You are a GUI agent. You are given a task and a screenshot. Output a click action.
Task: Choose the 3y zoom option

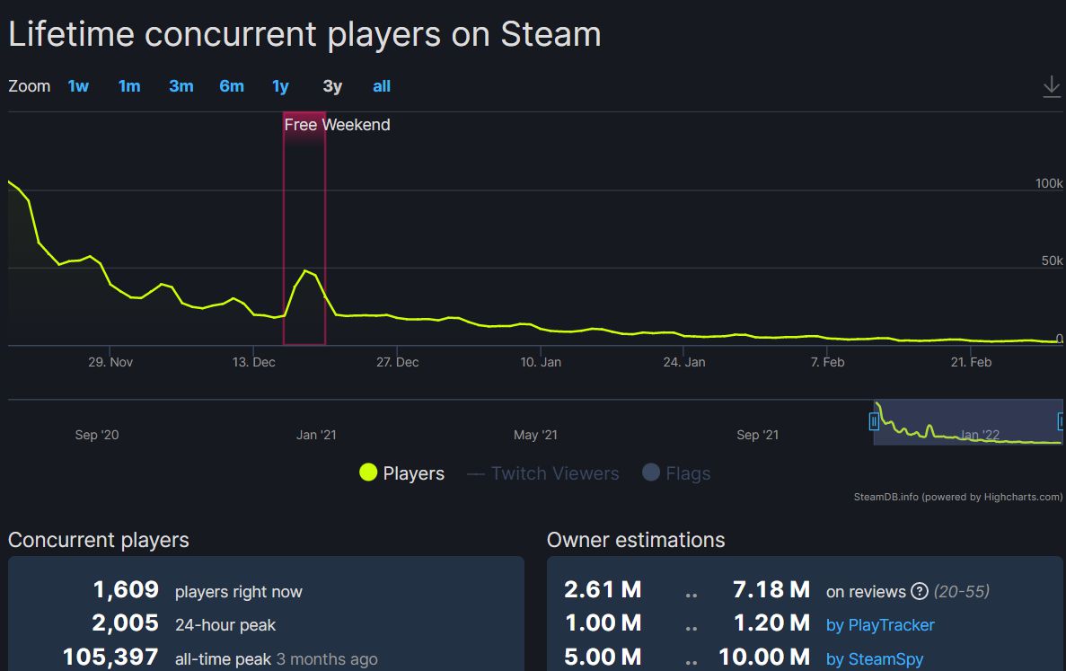pos(332,86)
